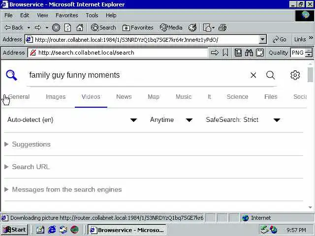Open the History toolbar icon

pyautogui.click(x=192, y=28)
